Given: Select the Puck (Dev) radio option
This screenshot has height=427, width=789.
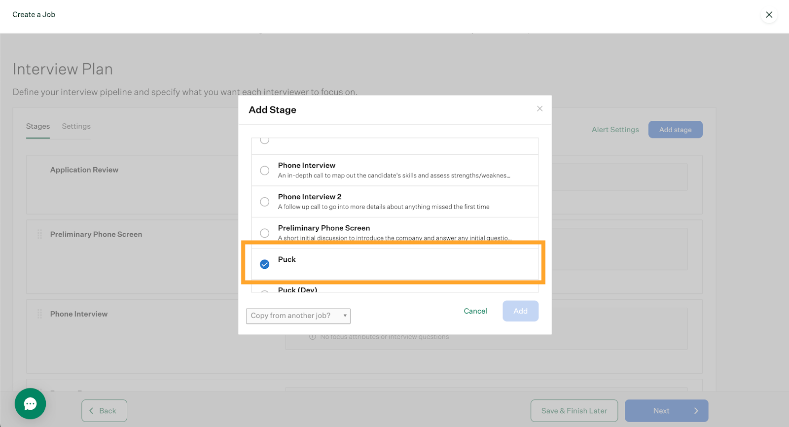Looking at the screenshot, I should (x=265, y=291).
